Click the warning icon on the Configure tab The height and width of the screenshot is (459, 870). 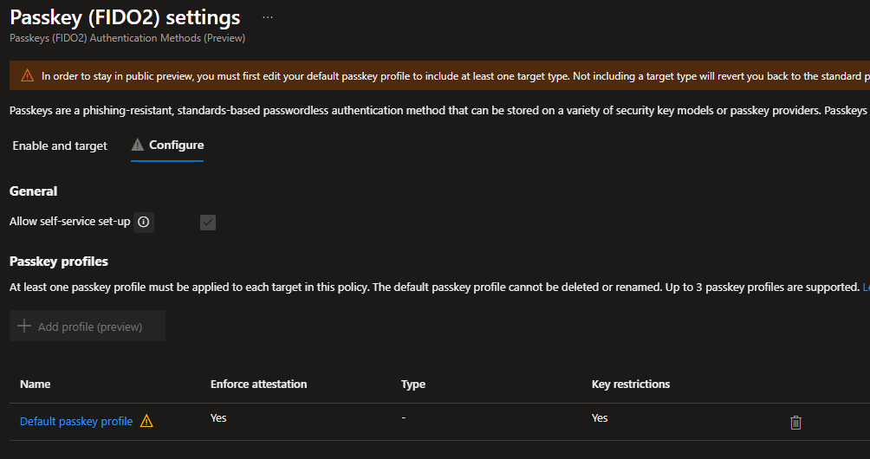pyautogui.click(x=137, y=145)
